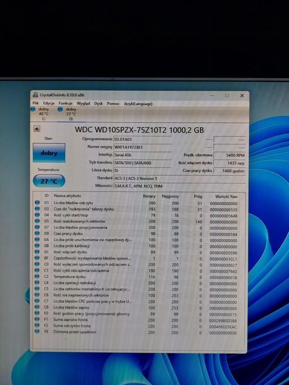
Task: Click the Najgorszy column header
Action: pyautogui.click(x=170, y=196)
